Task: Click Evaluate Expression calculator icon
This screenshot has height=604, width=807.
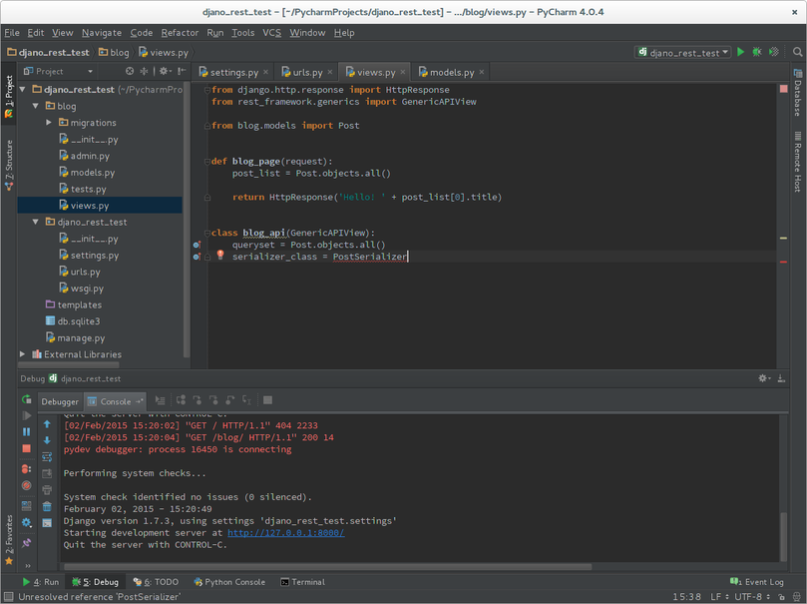Action: (267, 400)
